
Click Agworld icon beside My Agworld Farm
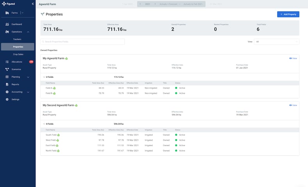(x=66, y=58)
